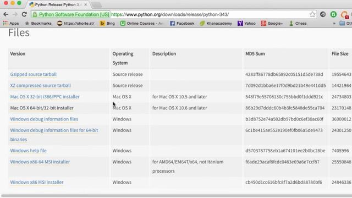Open the Bing bookmark
352x198 pixels.
(107, 23)
